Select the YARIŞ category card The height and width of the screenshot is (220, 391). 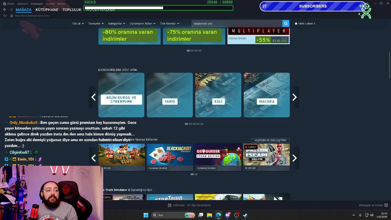[x=170, y=95]
